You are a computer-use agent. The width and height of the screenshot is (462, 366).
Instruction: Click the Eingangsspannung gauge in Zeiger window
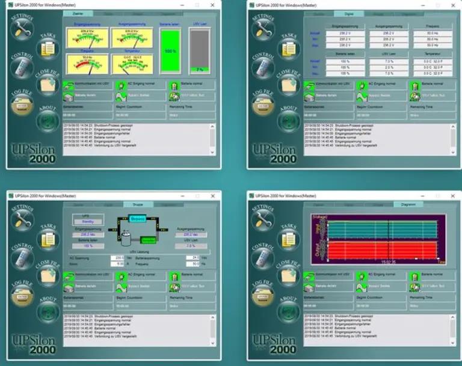click(87, 38)
